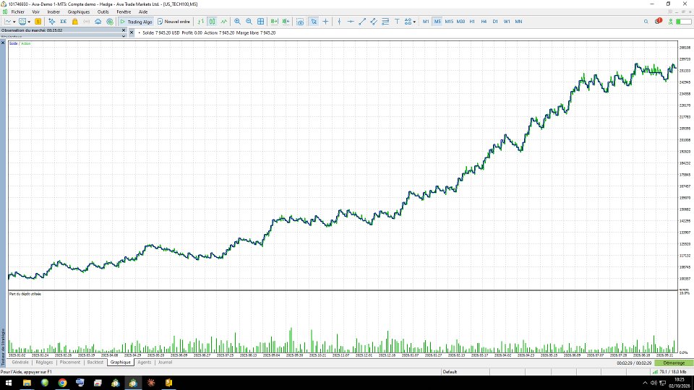Select the text label tool

[397, 21]
